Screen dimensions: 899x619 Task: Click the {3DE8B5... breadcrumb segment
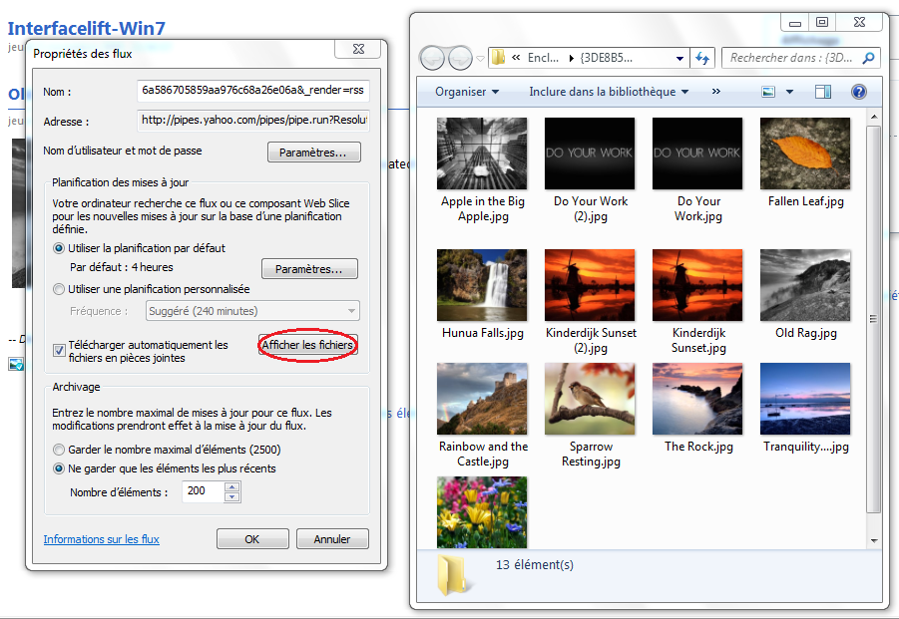[606, 58]
